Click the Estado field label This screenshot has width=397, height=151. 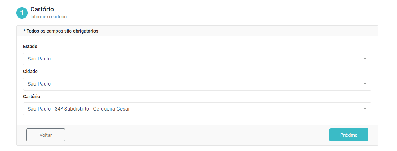30,47
